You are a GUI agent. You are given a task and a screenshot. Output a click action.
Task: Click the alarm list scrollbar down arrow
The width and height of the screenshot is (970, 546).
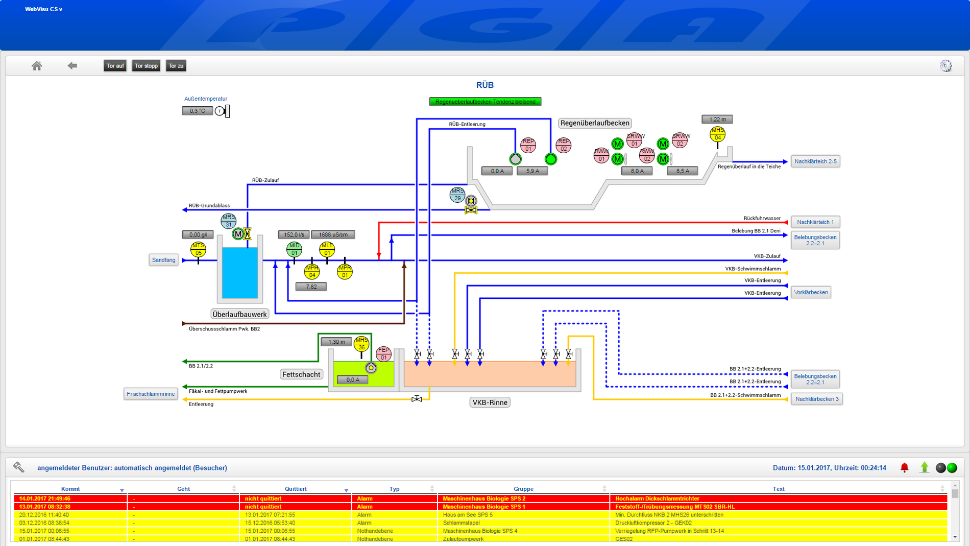pos(955,537)
